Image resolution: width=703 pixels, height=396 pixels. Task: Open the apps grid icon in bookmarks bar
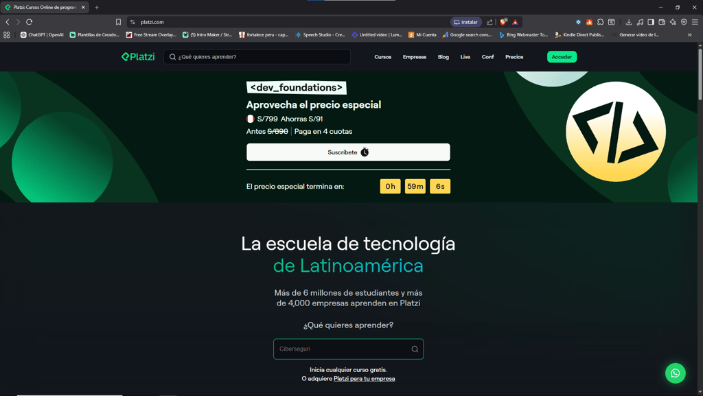pos(6,34)
